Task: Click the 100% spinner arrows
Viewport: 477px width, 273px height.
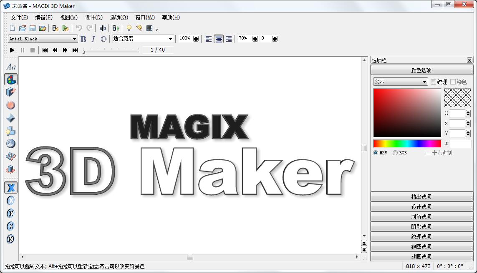Action: tap(196, 39)
